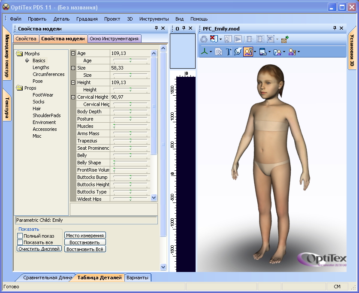This screenshot has height=293, width=359.
Task: Enable the 'Полный показ' checkbox
Action: [x=20, y=236]
